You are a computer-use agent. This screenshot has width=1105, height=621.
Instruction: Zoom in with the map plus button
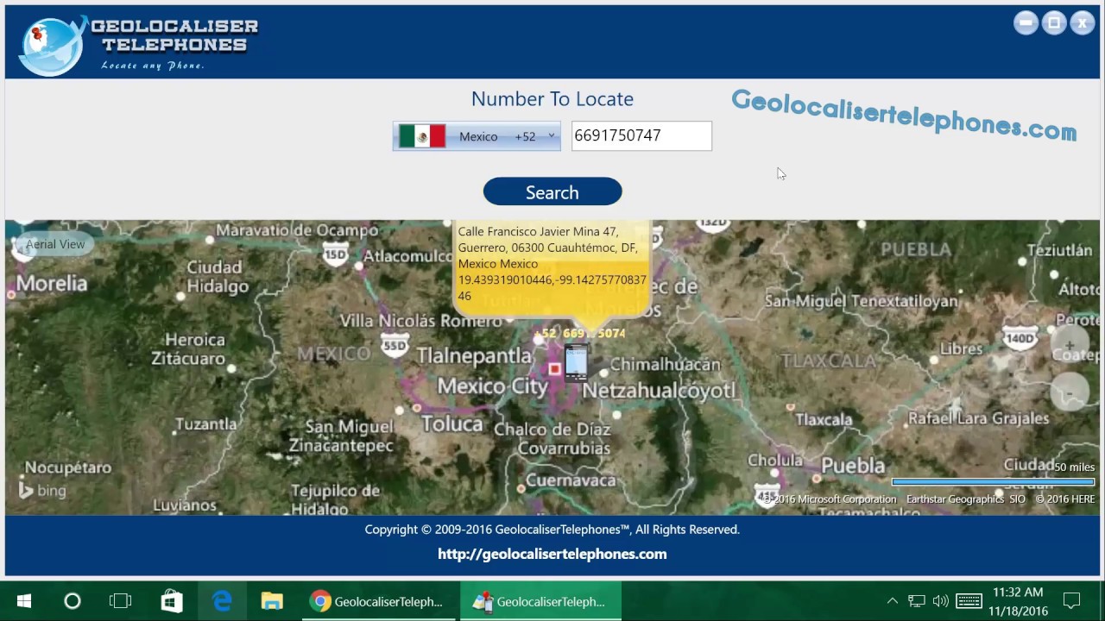[1070, 346]
